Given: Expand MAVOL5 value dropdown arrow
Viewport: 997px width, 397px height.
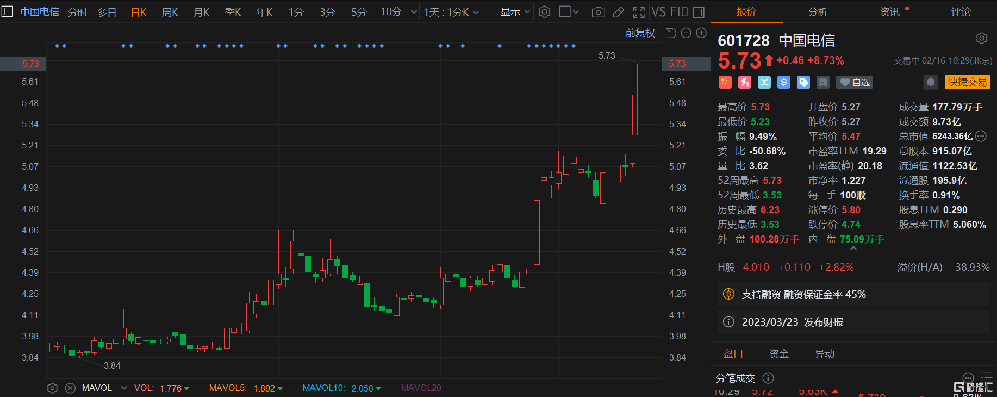Looking at the screenshot, I should [280, 389].
